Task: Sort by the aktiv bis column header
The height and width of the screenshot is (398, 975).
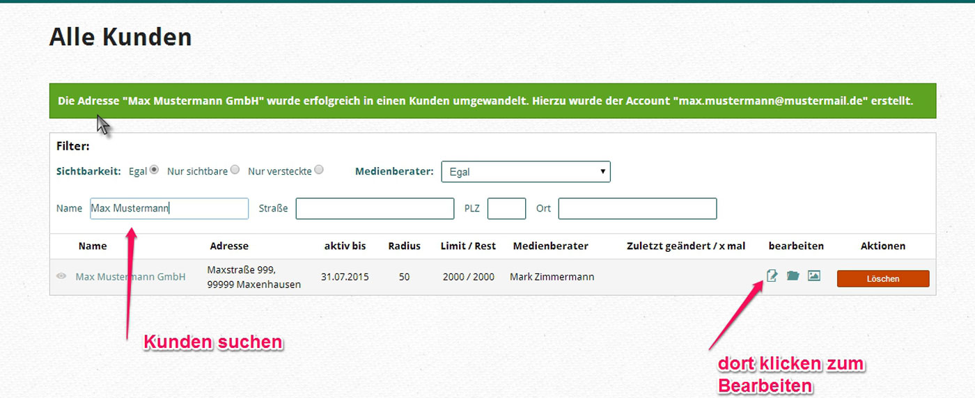Action: click(345, 246)
